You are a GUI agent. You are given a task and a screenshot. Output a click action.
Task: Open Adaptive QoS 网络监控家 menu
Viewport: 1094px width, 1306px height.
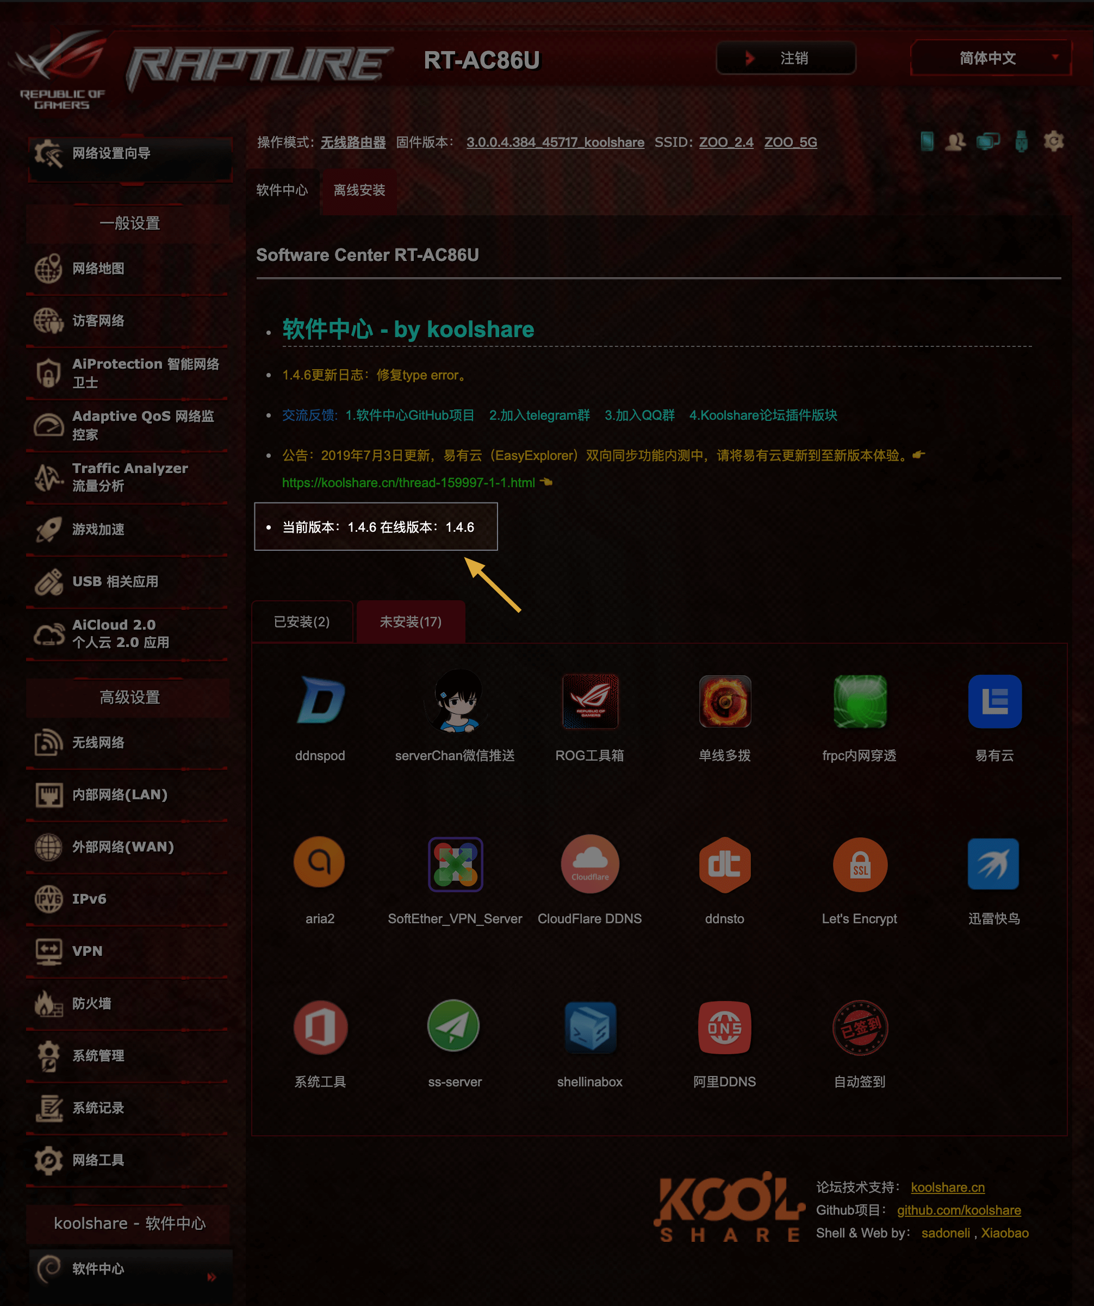(127, 425)
